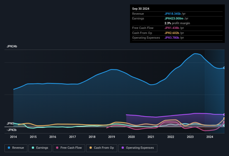Click the Sep 30 2024 tooltip header

(141, 9)
